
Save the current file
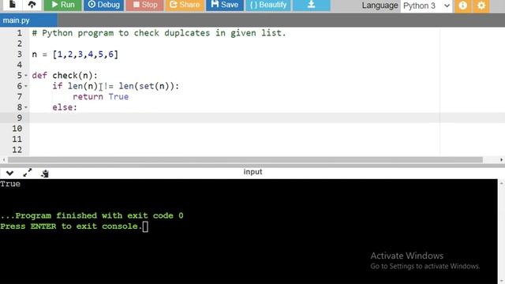[225, 5]
